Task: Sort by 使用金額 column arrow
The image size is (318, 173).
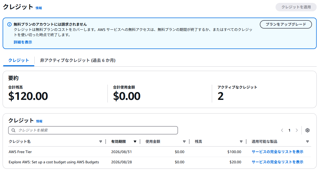Action: [x=184, y=142]
